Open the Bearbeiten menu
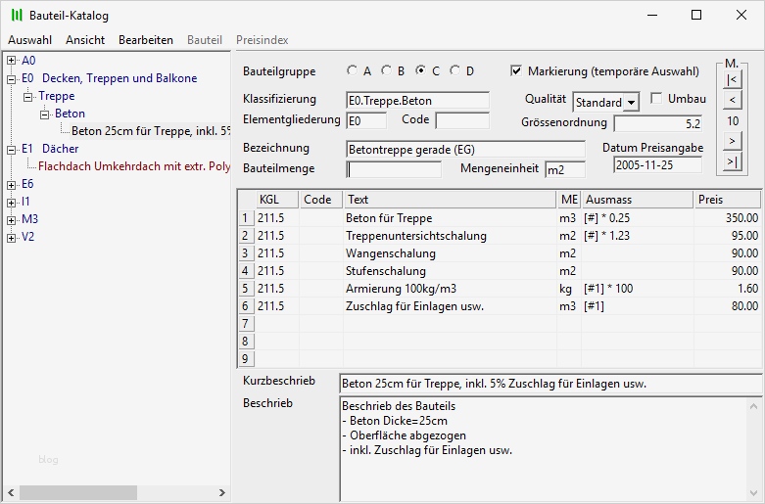 [146, 40]
